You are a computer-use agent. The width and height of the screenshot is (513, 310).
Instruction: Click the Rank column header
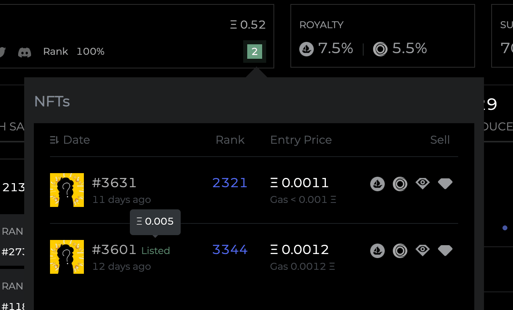(x=230, y=140)
